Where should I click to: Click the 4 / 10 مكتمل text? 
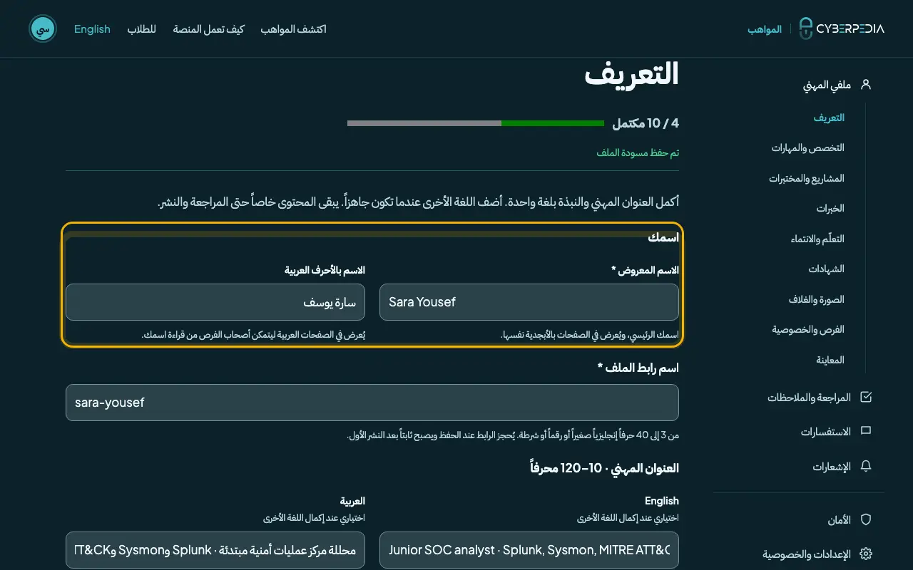click(646, 123)
